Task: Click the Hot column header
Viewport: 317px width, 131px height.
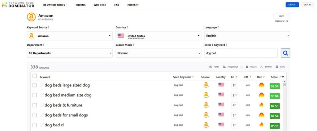Action: 259,77
